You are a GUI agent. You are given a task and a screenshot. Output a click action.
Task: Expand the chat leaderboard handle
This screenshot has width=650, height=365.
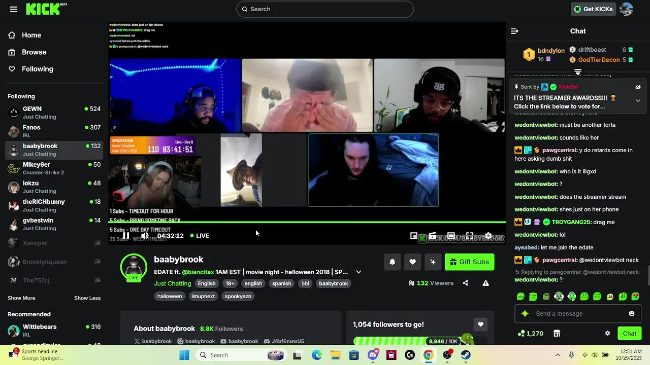coord(578,72)
